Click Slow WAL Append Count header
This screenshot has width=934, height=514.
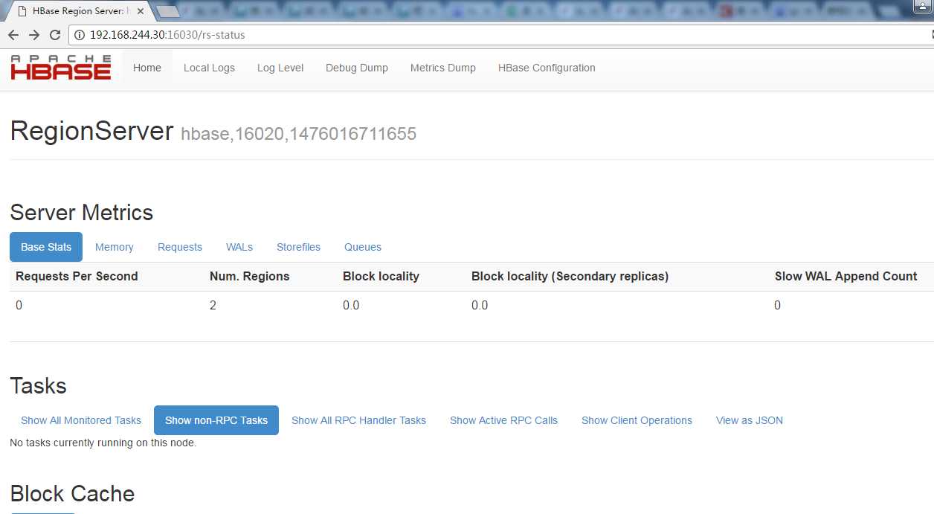click(846, 276)
